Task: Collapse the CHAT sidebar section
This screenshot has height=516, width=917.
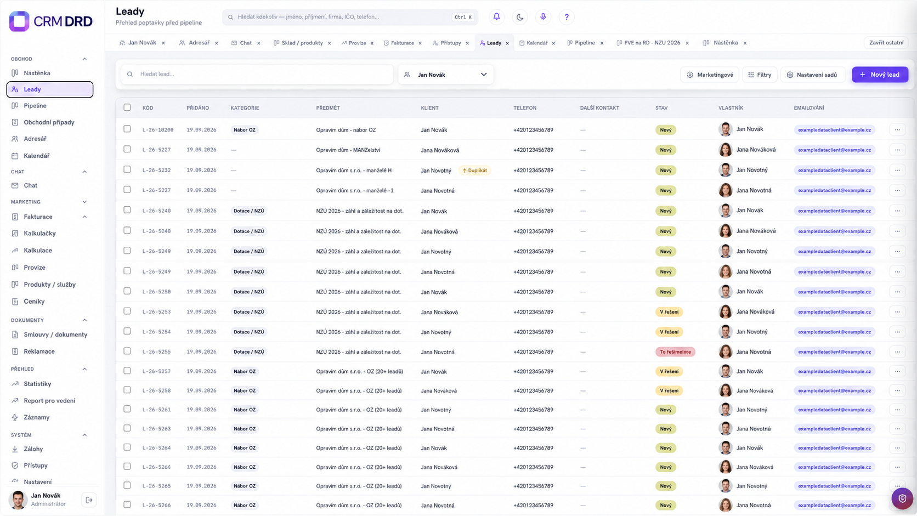Action: click(84, 172)
